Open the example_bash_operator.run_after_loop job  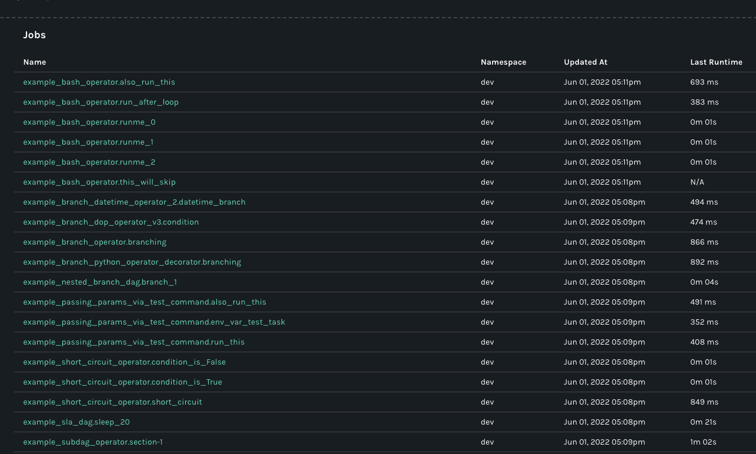(x=101, y=102)
